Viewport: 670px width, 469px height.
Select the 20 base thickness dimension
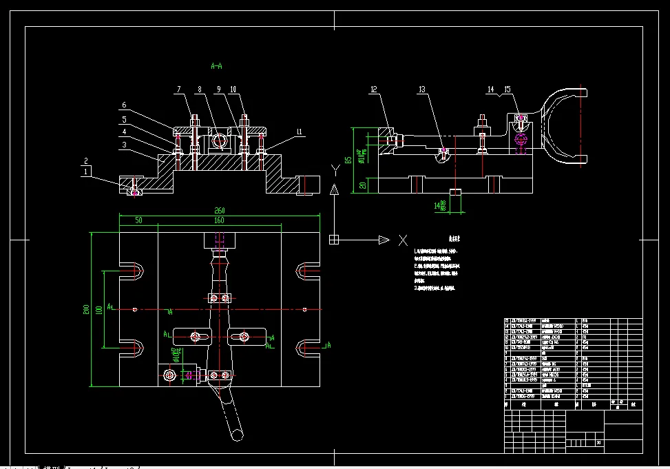point(363,185)
